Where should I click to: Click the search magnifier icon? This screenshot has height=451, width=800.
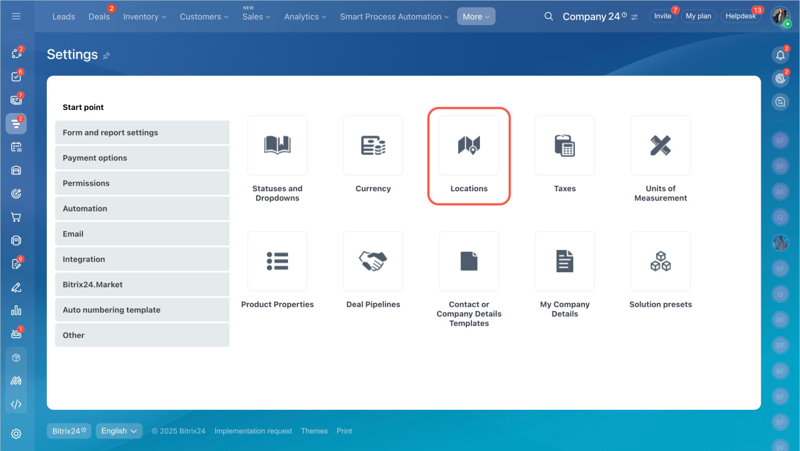549,16
